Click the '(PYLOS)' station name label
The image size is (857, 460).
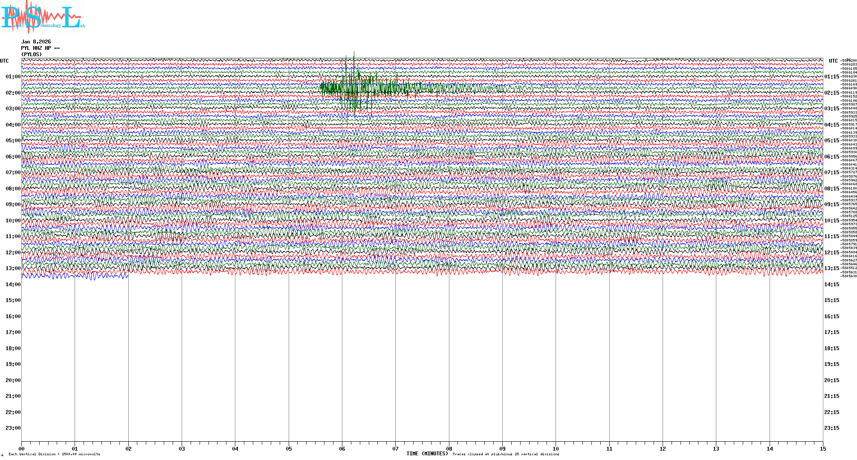32,55
